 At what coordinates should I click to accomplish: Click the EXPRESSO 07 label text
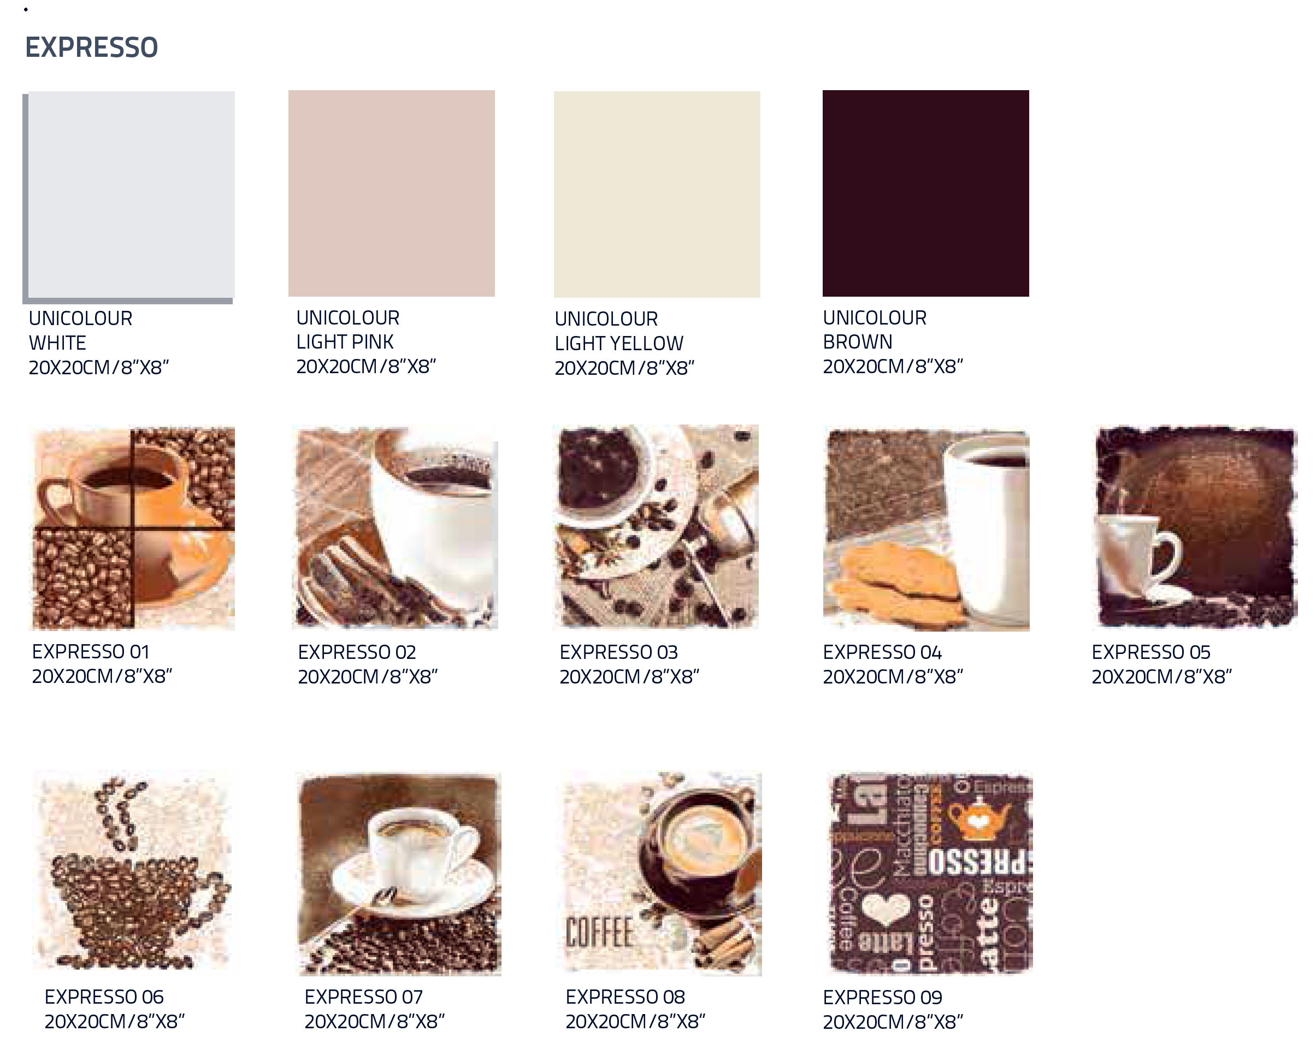[364, 997]
